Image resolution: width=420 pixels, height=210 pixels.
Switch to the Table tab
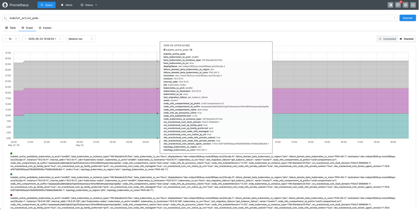(x=11, y=28)
